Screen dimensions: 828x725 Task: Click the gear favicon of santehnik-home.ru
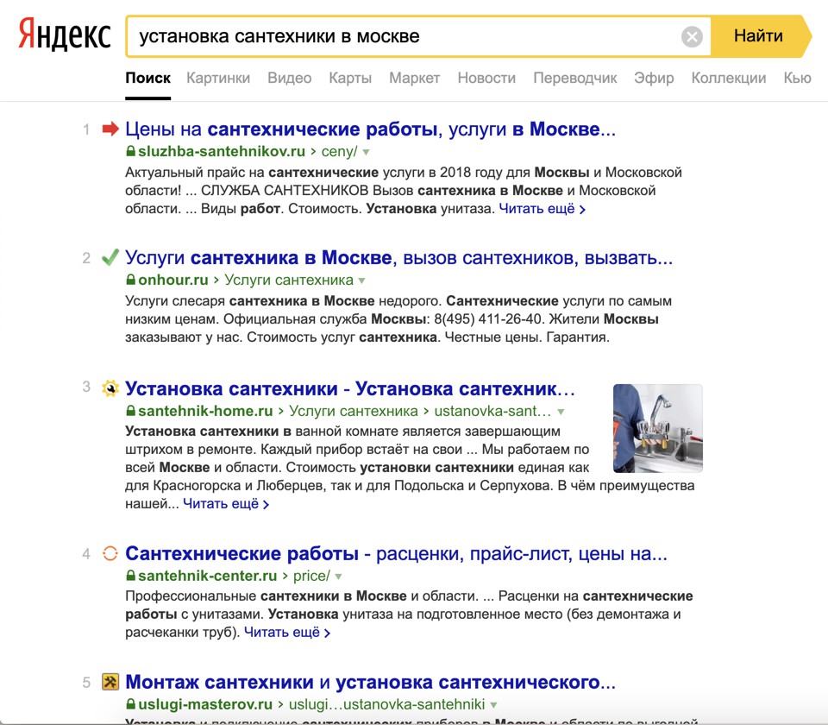110,388
